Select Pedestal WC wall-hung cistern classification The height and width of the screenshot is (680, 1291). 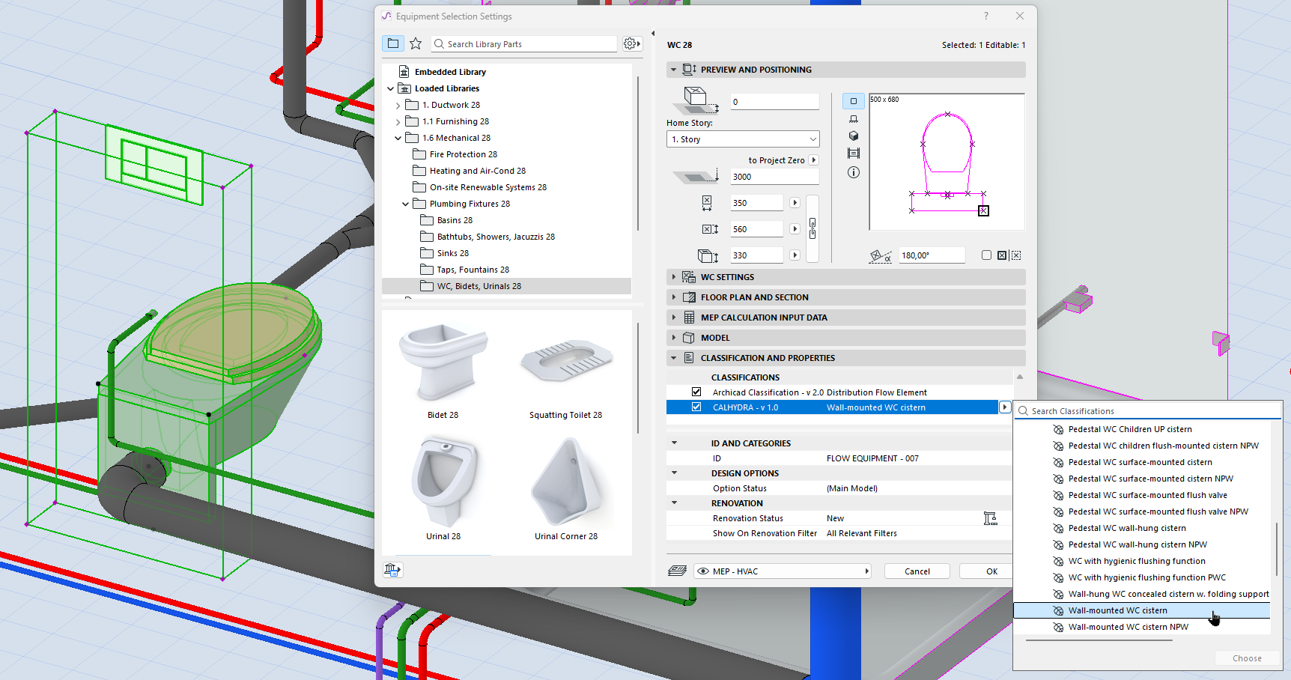pos(1127,528)
